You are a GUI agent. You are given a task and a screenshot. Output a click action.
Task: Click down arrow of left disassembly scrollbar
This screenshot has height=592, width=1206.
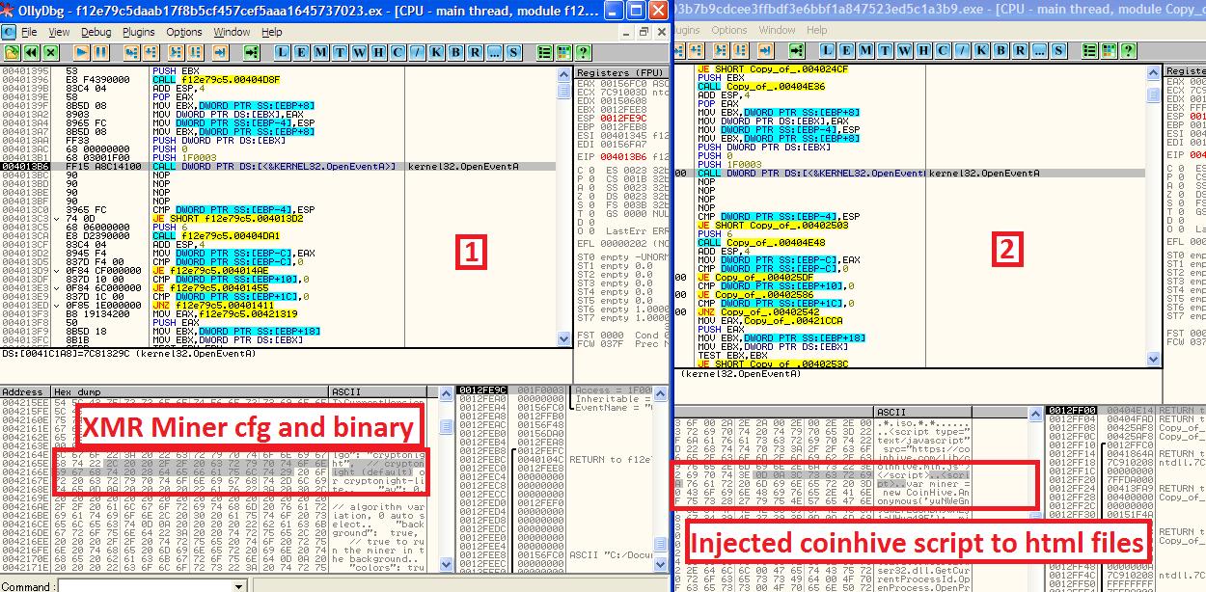pyautogui.click(x=564, y=340)
